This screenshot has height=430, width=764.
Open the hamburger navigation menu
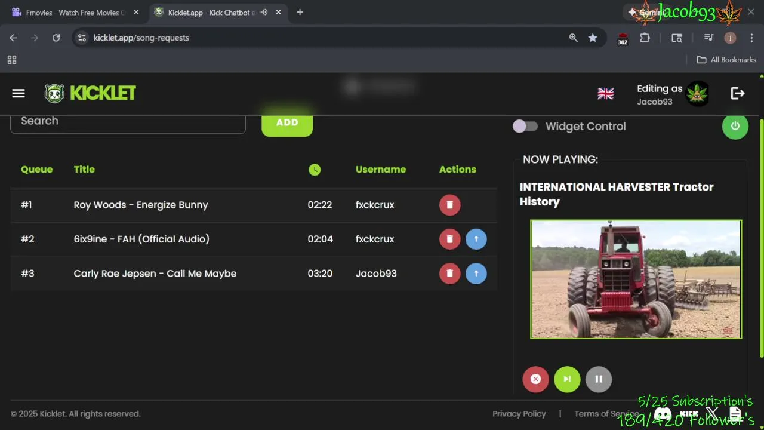coord(19,93)
